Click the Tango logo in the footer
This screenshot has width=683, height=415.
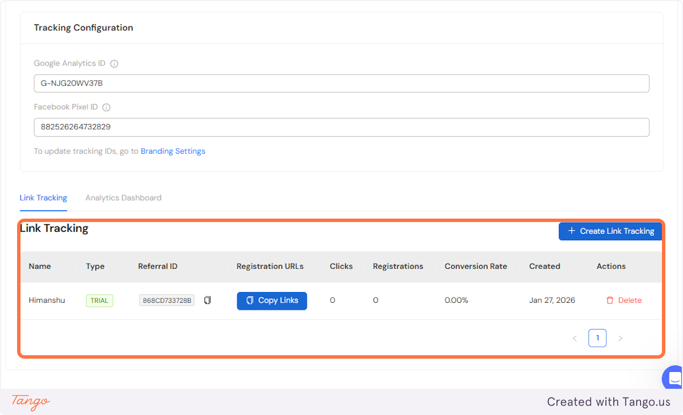pyautogui.click(x=30, y=402)
